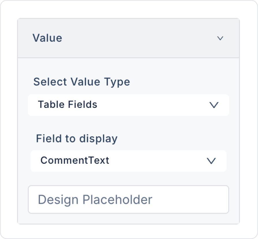This screenshot has width=258, height=239.
Task: Open the Field to display dropdown
Action: [x=128, y=161]
